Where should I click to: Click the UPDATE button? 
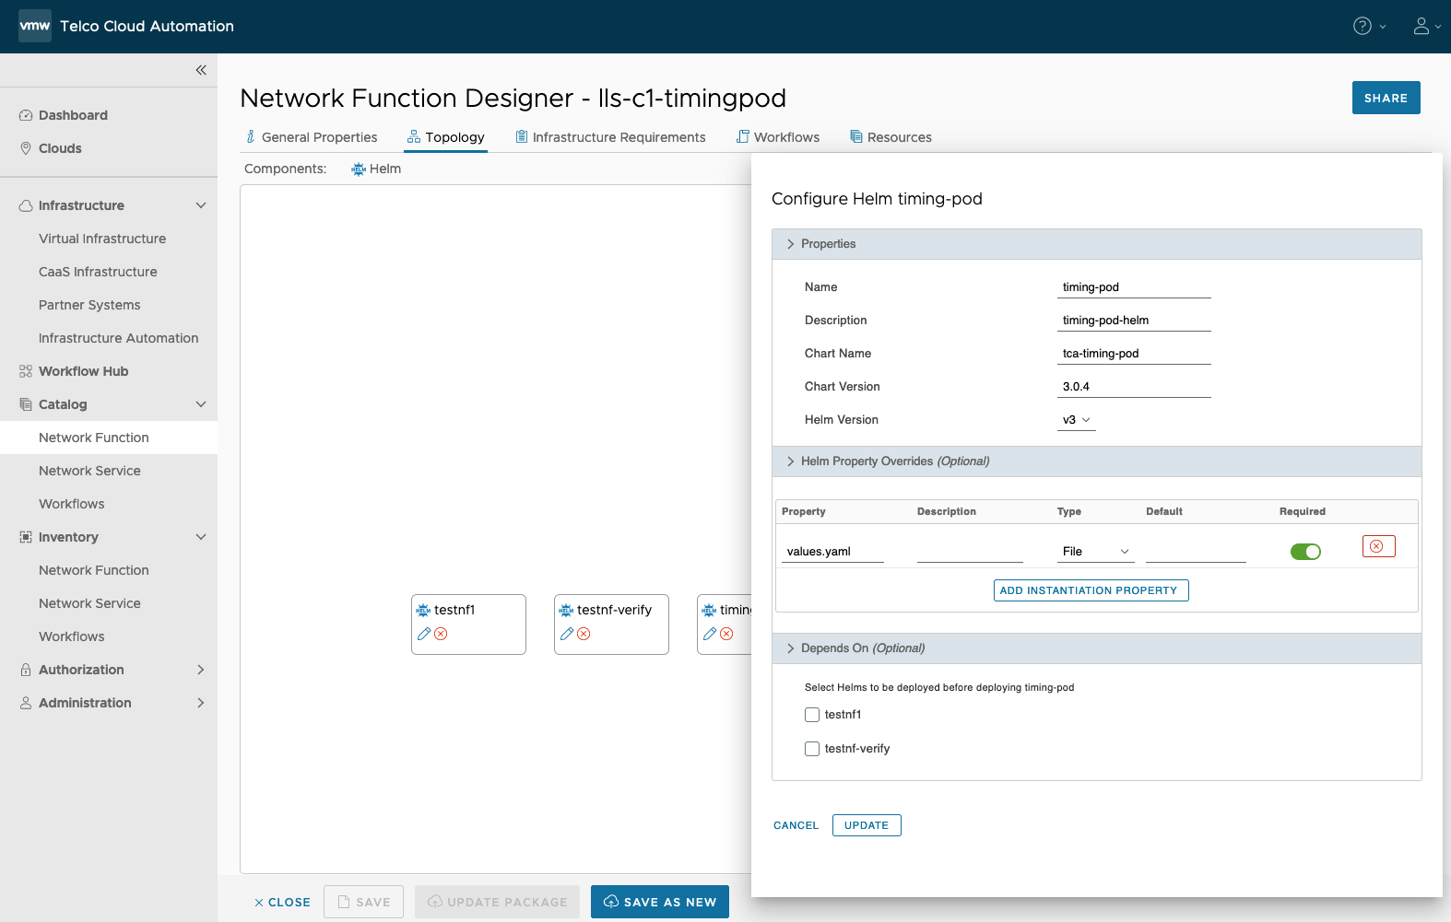click(x=867, y=825)
